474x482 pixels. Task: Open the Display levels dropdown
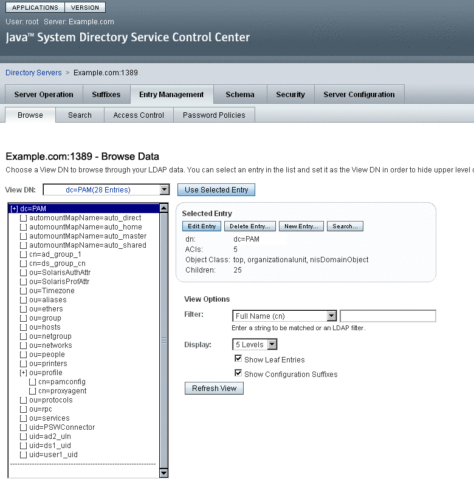tap(255, 344)
